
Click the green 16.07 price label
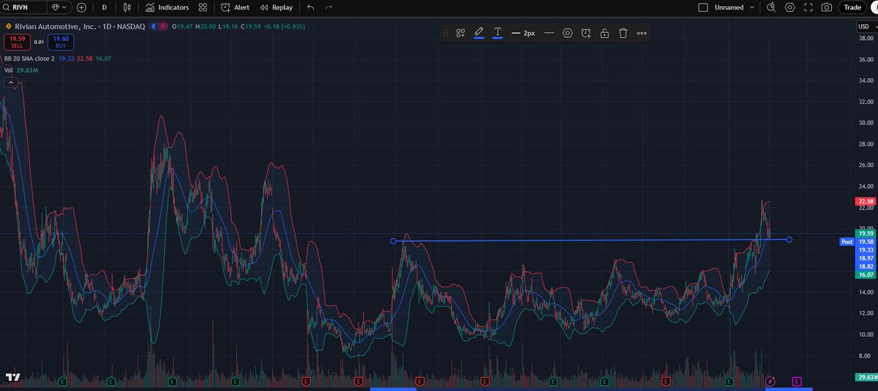[x=865, y=275]
